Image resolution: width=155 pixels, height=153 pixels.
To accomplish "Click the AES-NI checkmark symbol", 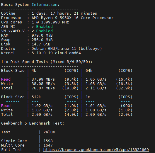I will [x=33, y=27].
